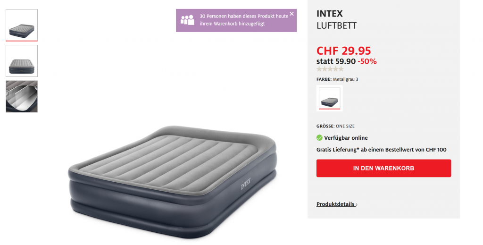Click the group of people icon in the notification

(187, 20)
